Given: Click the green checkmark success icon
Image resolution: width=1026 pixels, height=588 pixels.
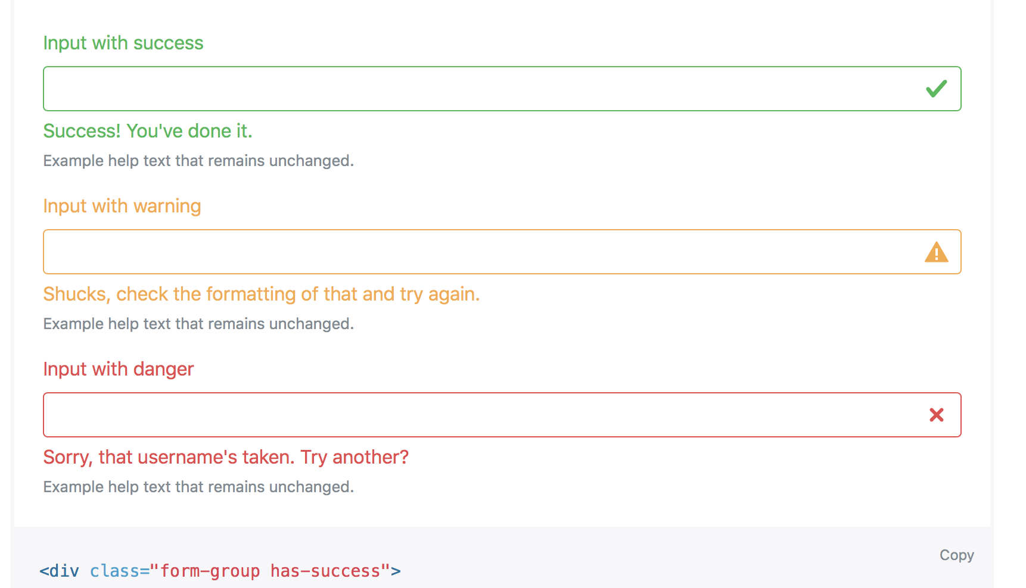Looking at the screenshot, I should pos(937,89).
